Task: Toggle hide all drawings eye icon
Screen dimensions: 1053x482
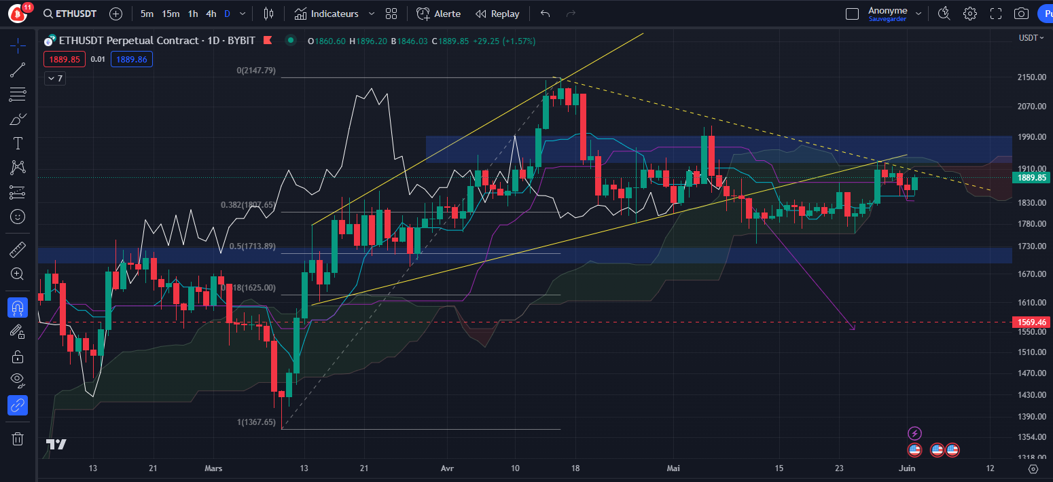Action: coord(18,379)
